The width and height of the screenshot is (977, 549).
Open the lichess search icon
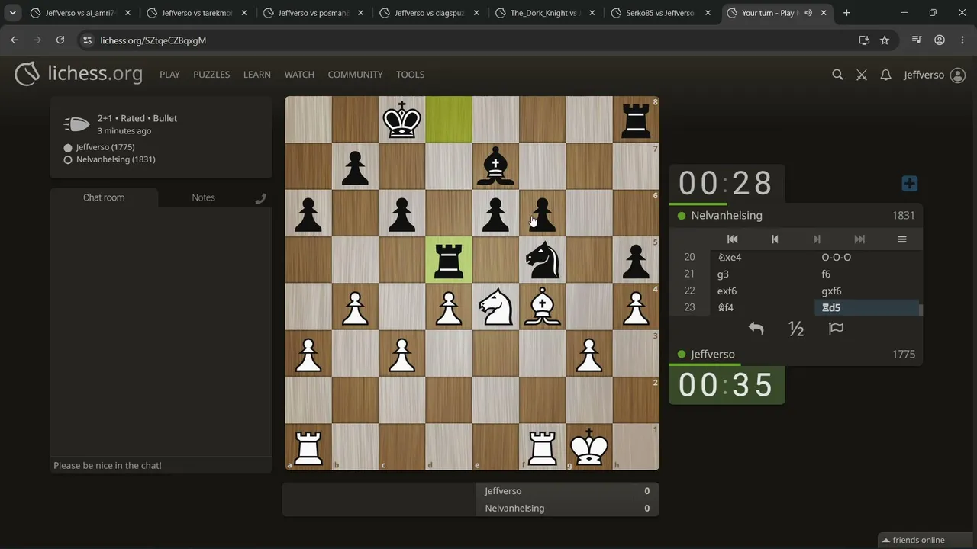coord(837,75)
